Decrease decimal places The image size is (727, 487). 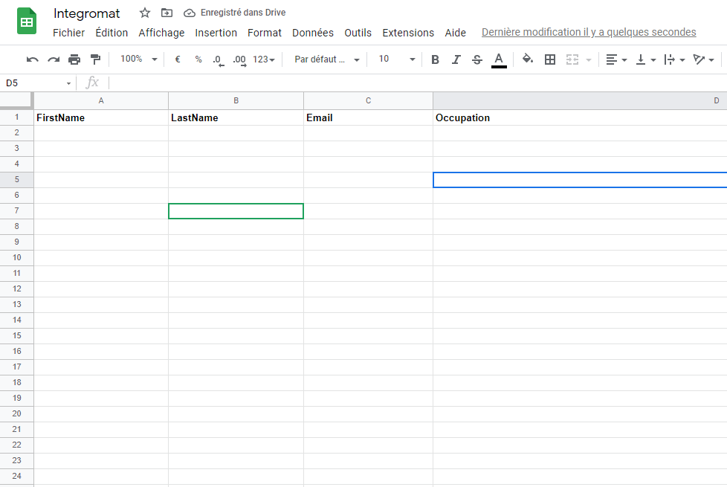[219, 60]
